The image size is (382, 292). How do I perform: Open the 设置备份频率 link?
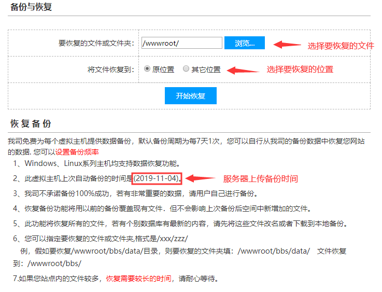(77, 152)
